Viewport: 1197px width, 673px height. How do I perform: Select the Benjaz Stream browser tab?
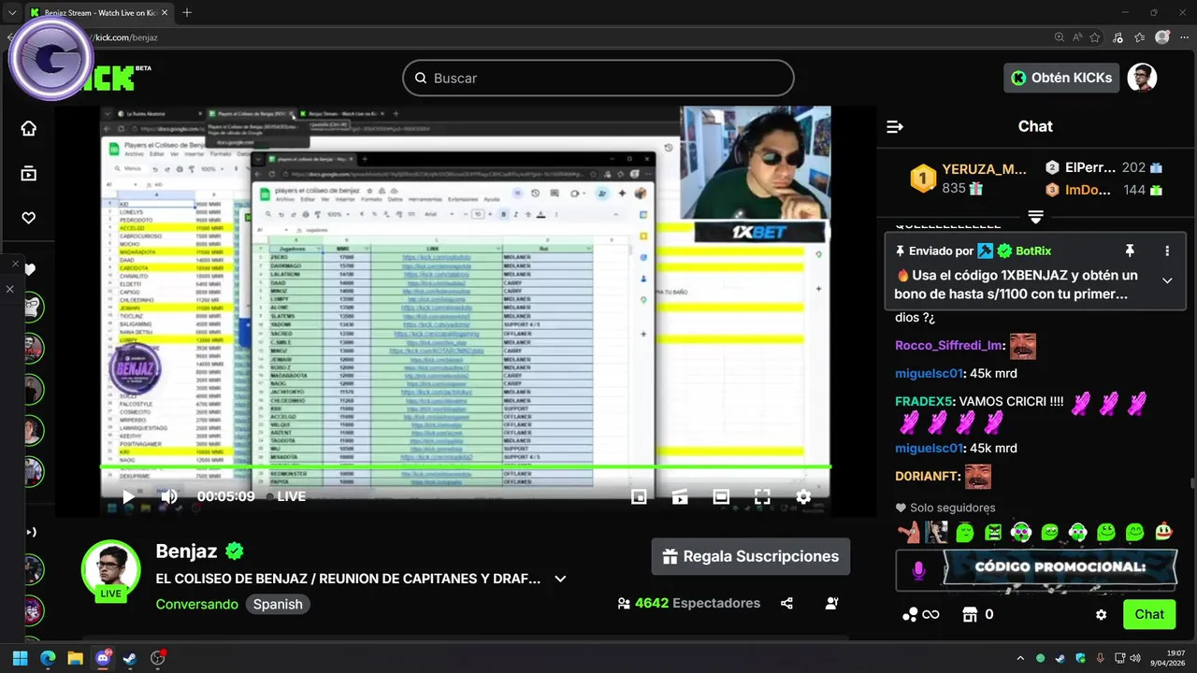[x=98, y=12]
